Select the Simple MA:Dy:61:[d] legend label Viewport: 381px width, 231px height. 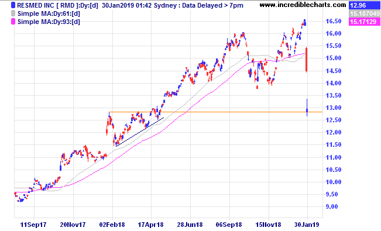(x=49, y=13)
